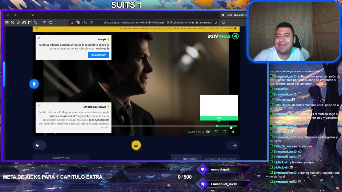Open the tab search chevron

[x=33, y=15]
